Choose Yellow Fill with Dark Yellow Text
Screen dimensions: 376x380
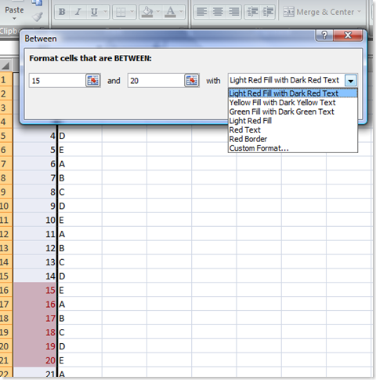282,103
